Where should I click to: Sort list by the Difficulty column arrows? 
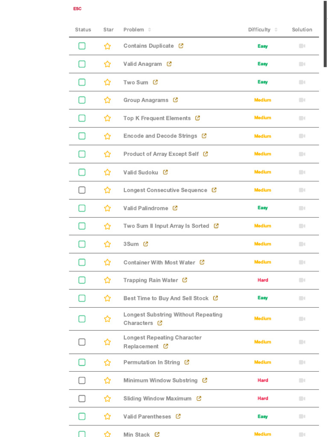coord(276,30)
